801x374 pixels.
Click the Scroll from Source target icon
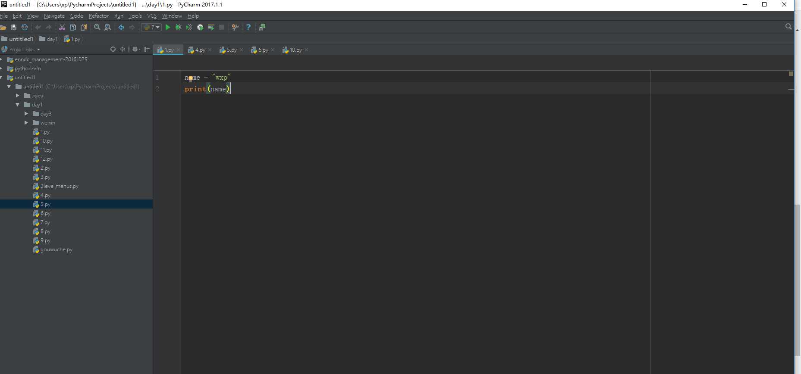point(113,49)
